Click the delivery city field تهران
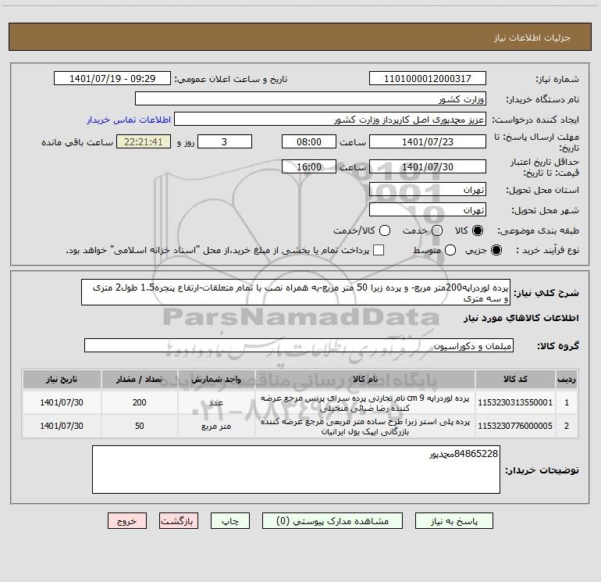This screenshot has width=601, height=582. pyautogui.click(x=428, y=210)
